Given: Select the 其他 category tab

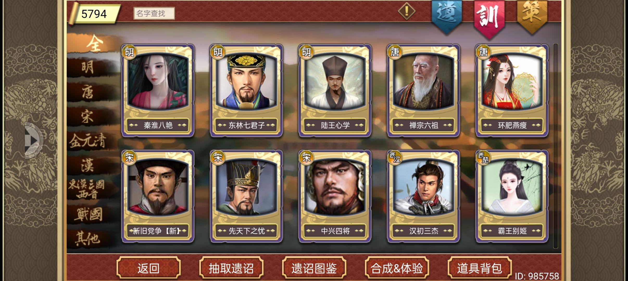Looking at the screenshot, I should pos(88,239).
